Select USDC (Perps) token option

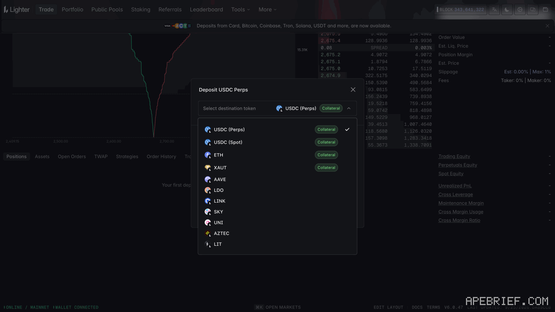coord(277,129)
